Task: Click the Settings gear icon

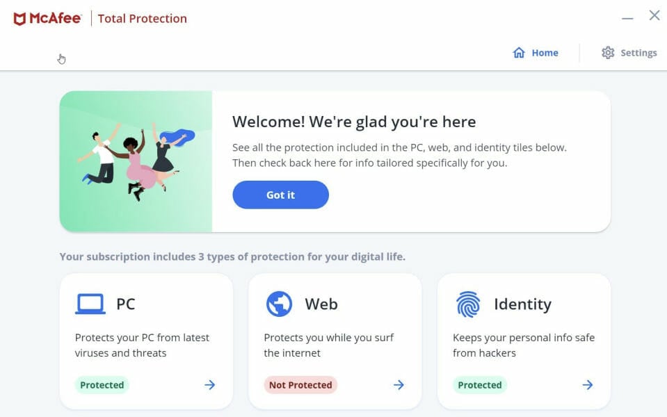Action: 608,53
